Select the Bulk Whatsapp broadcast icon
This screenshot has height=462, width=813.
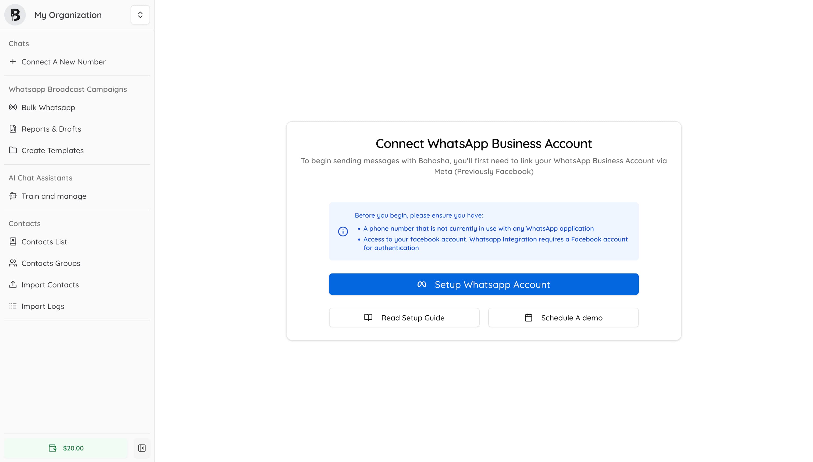pyautogui.click(x=13, y=107)
